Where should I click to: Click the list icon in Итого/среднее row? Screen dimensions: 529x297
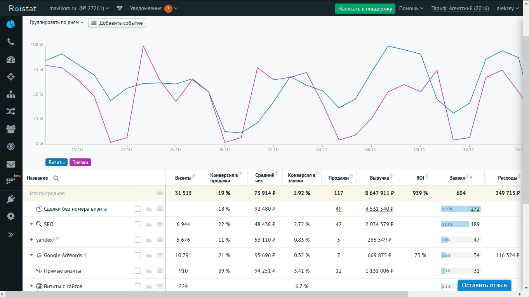[x=160, y=193]
